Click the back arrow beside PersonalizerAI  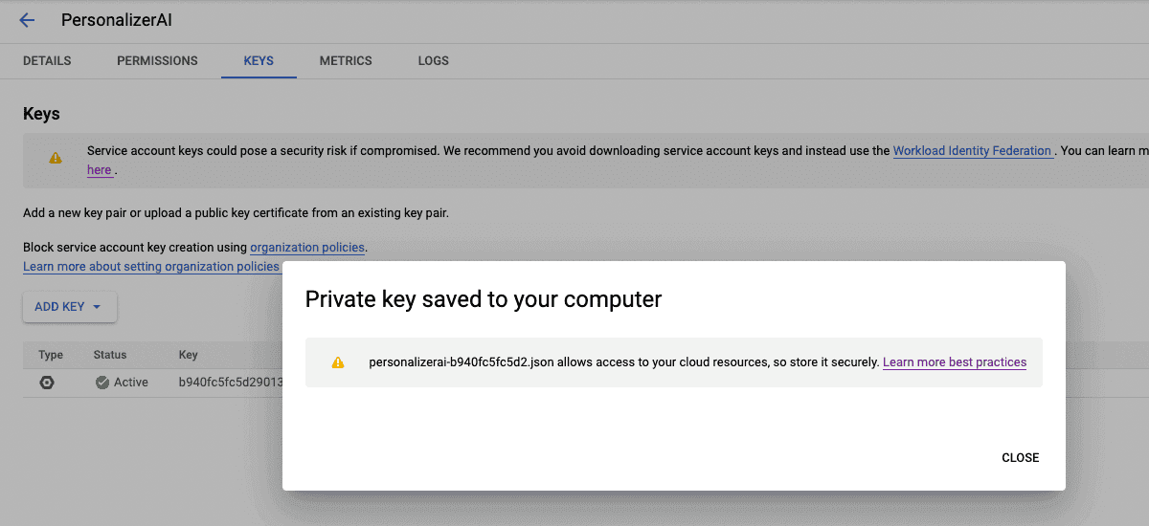pos(27,20)
